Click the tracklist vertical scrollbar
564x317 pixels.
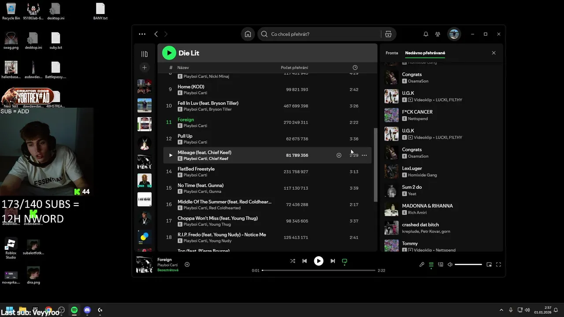(375, 165)
